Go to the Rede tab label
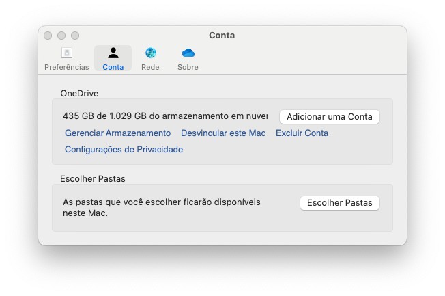Image resolution: width=445 pixels, height=296 pixels. tap(150, 67)
